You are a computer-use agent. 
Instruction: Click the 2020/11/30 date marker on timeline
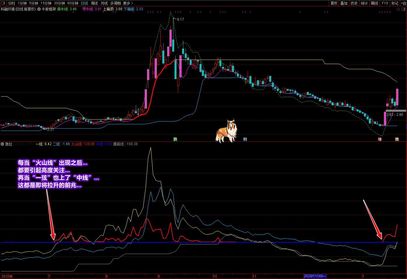[x=315, y=276]
